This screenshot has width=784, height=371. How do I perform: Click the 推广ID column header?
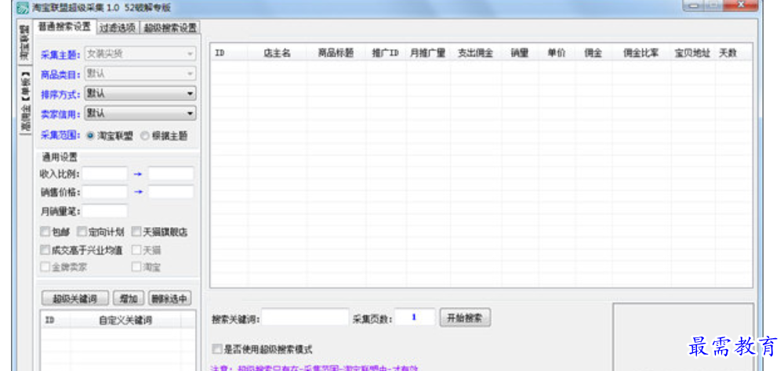click(x=386, y=53)
